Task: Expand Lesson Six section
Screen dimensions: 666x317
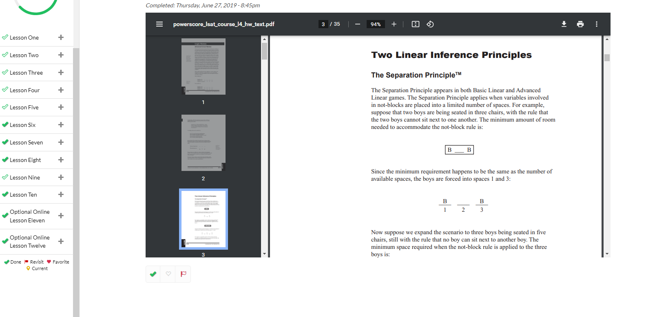Action: point(61,125)
